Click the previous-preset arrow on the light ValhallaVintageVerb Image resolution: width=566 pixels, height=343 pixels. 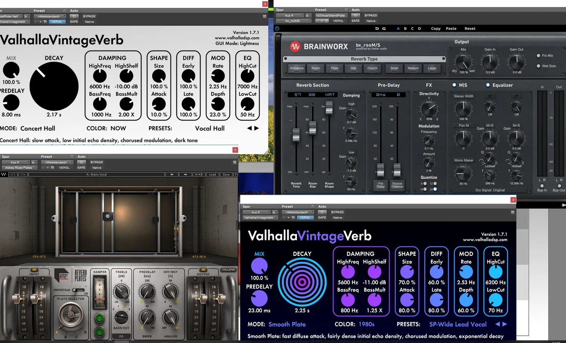coord(250,128)
